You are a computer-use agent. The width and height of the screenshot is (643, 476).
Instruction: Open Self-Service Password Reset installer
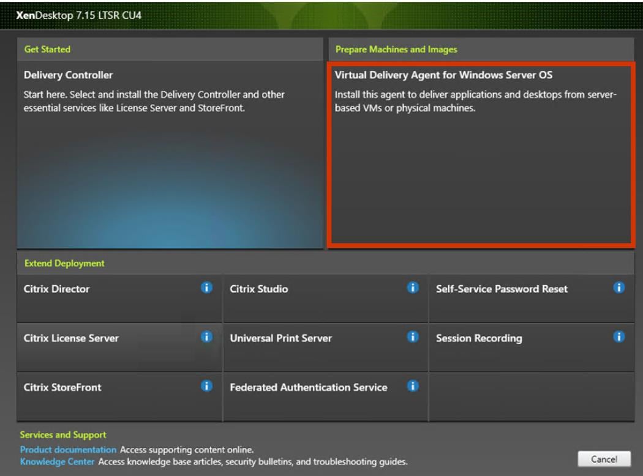[532, 299]
